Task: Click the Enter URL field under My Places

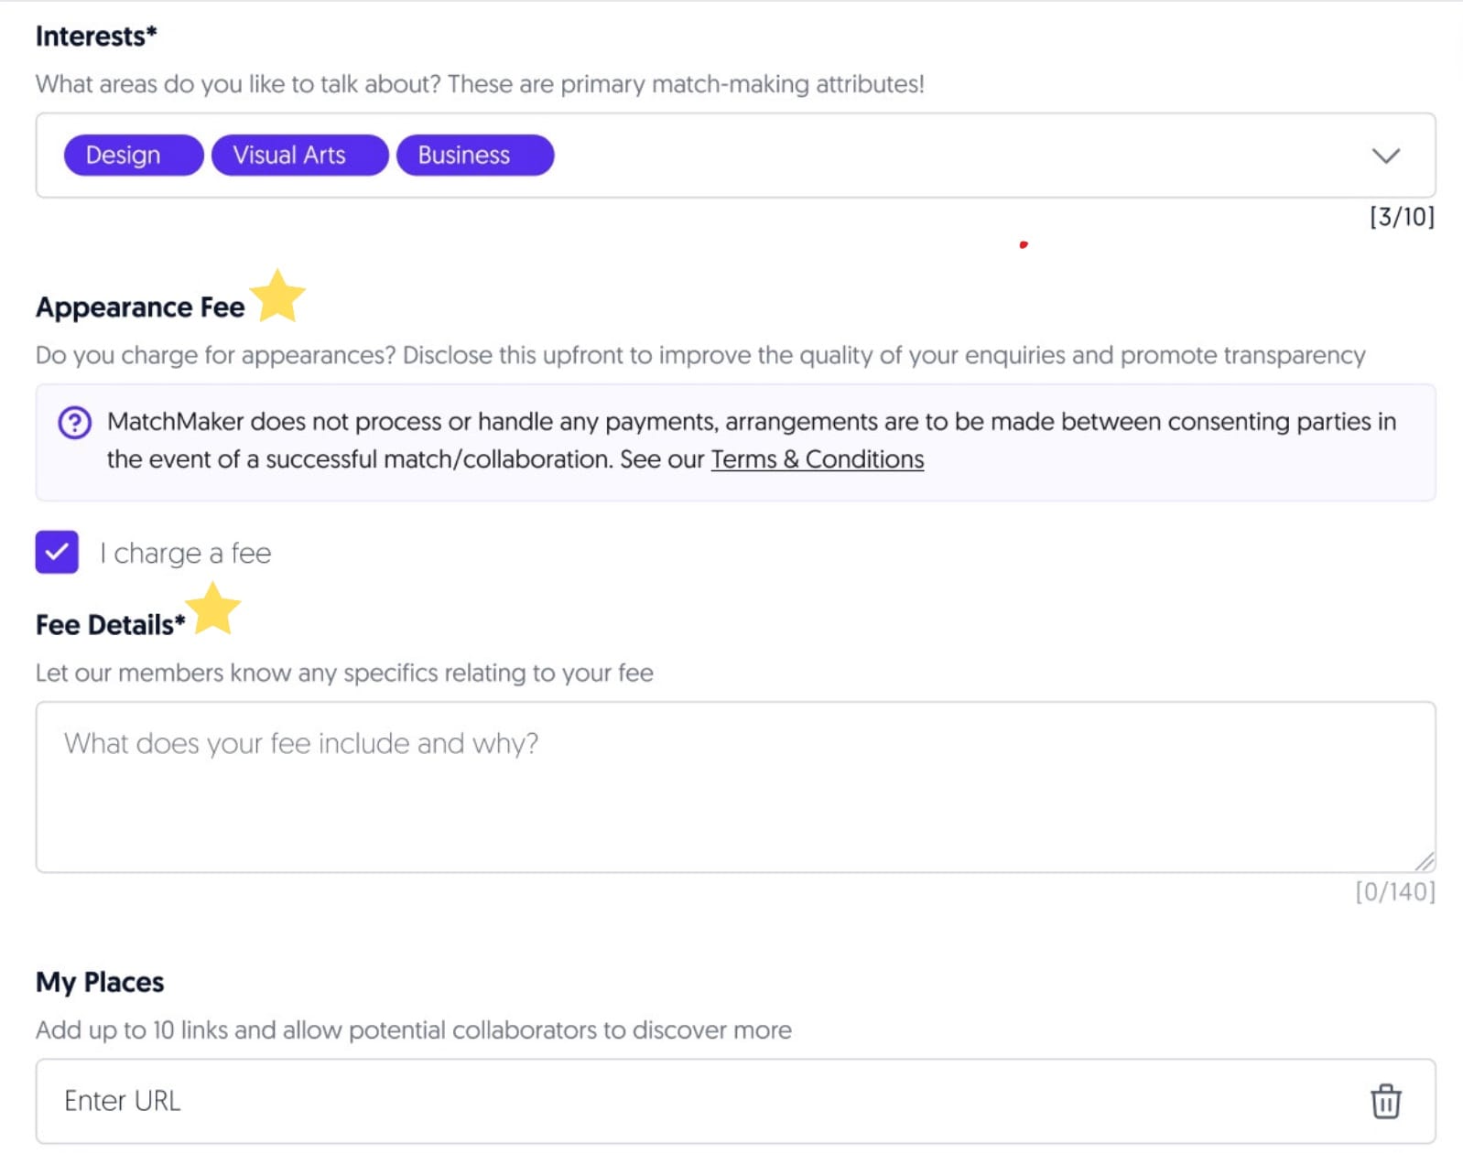Action: (x=366, y=1101)
